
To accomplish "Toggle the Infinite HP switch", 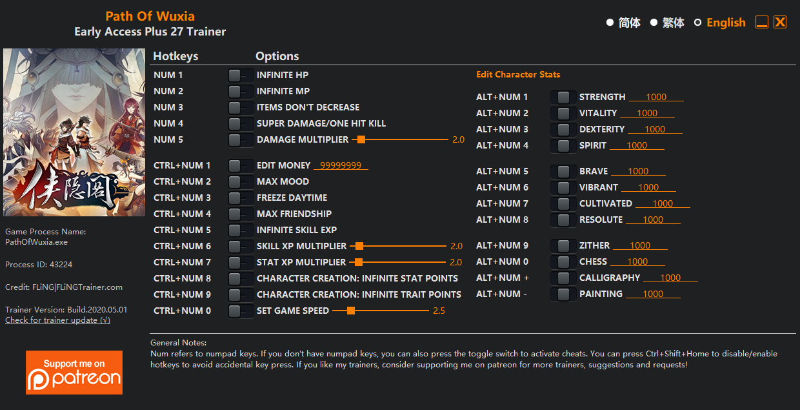I will pos(241,76).
